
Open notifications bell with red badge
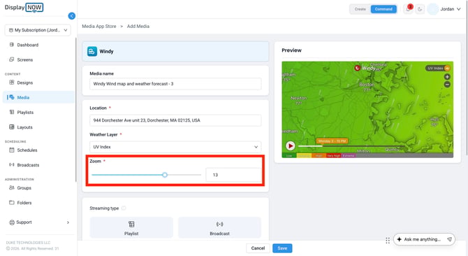(x=409, y=9)
